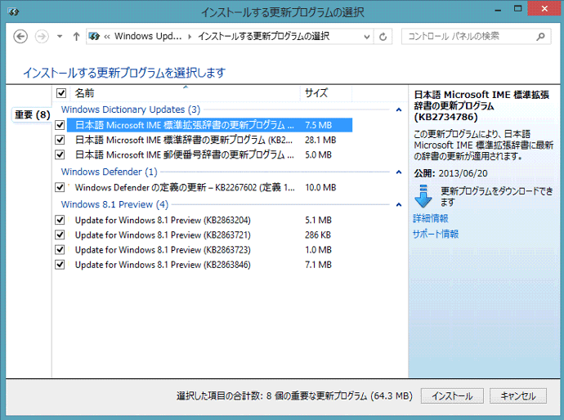Toggle the select-all checkbox beside 名前
The image size is (564, 420).
(61, 93)
